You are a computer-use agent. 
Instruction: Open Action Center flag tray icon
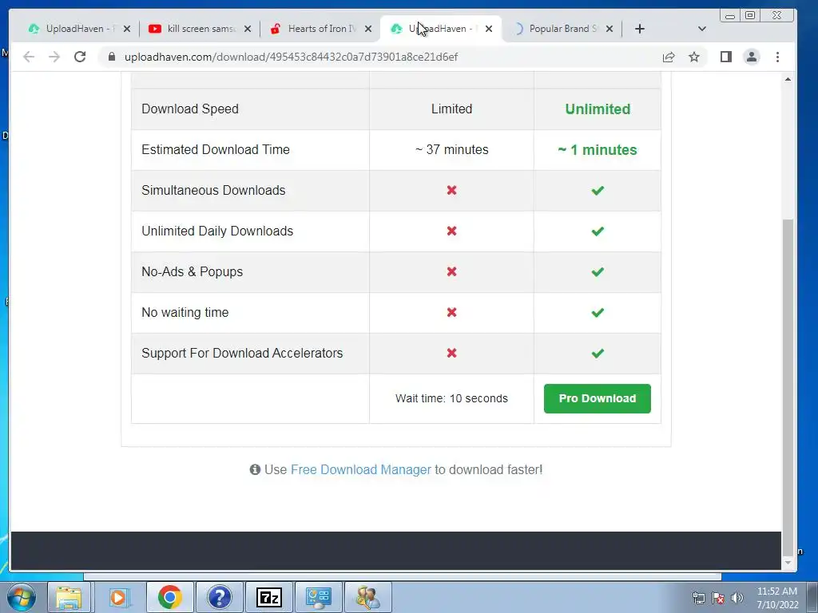point(718,598)
